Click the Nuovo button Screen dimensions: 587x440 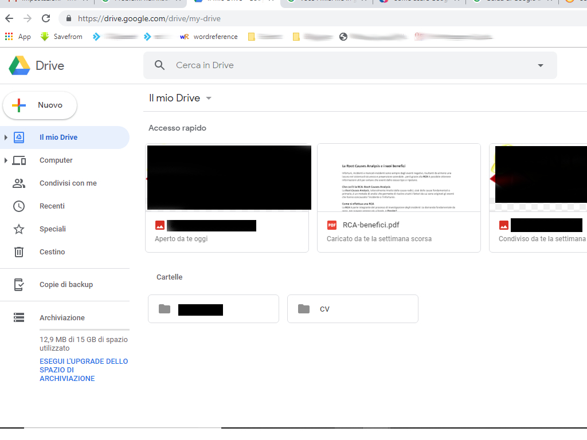pos(40,105)
